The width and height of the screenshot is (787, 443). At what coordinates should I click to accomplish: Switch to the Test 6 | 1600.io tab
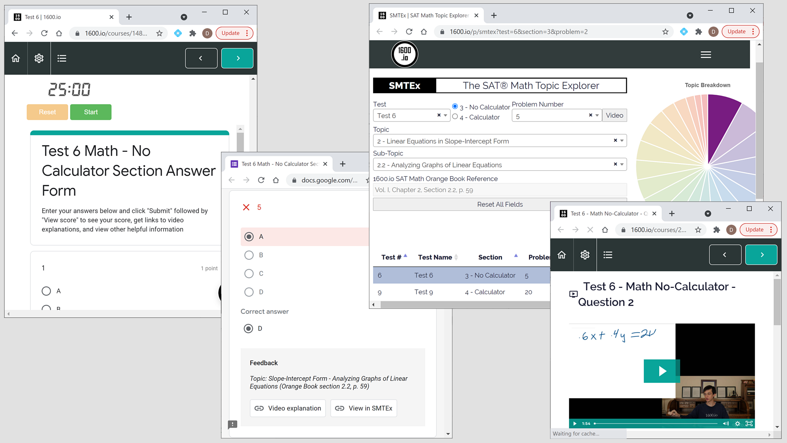(64, 17)
